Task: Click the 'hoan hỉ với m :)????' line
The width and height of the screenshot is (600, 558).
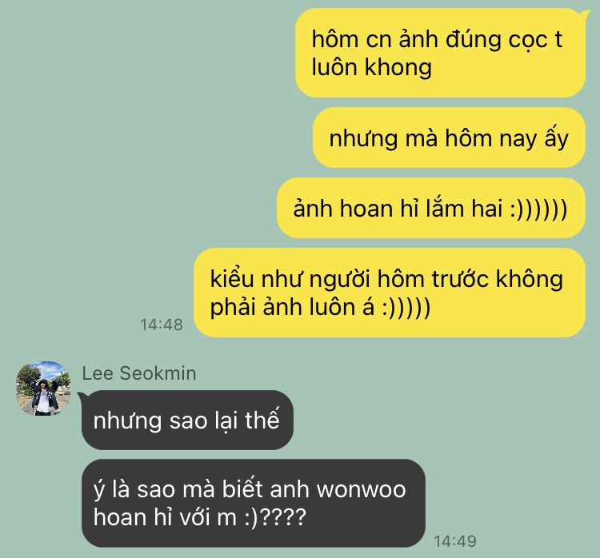Action: point(200,516)
